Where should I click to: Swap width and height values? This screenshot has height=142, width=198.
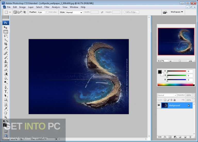coord(102,12)
